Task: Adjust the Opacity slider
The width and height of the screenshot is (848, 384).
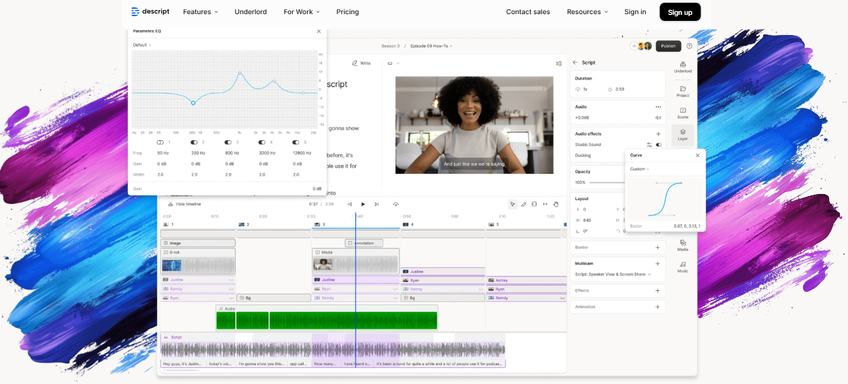Action: pos(606,183)
